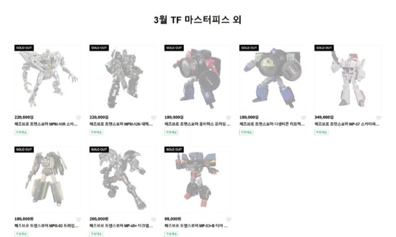Open the MP-48+ Dark Amber title link
This screenshot has width=396, height=237.
click(x=121, y=226)
